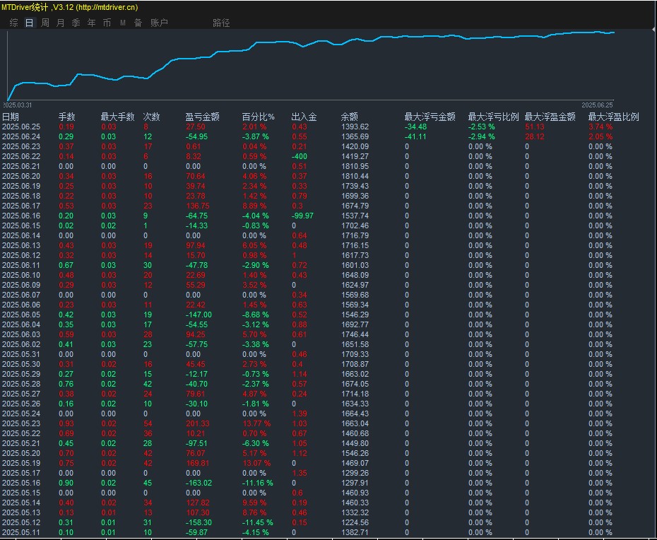
Task: Click the 日期 column header
Action: click(11, 117)
